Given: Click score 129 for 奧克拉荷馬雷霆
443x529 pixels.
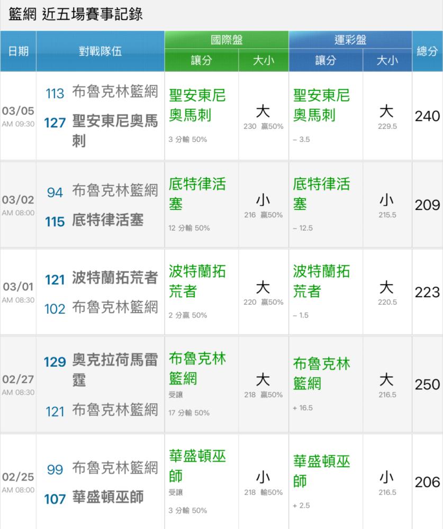Looking at the screenshot, I should [x=55, y=362].
